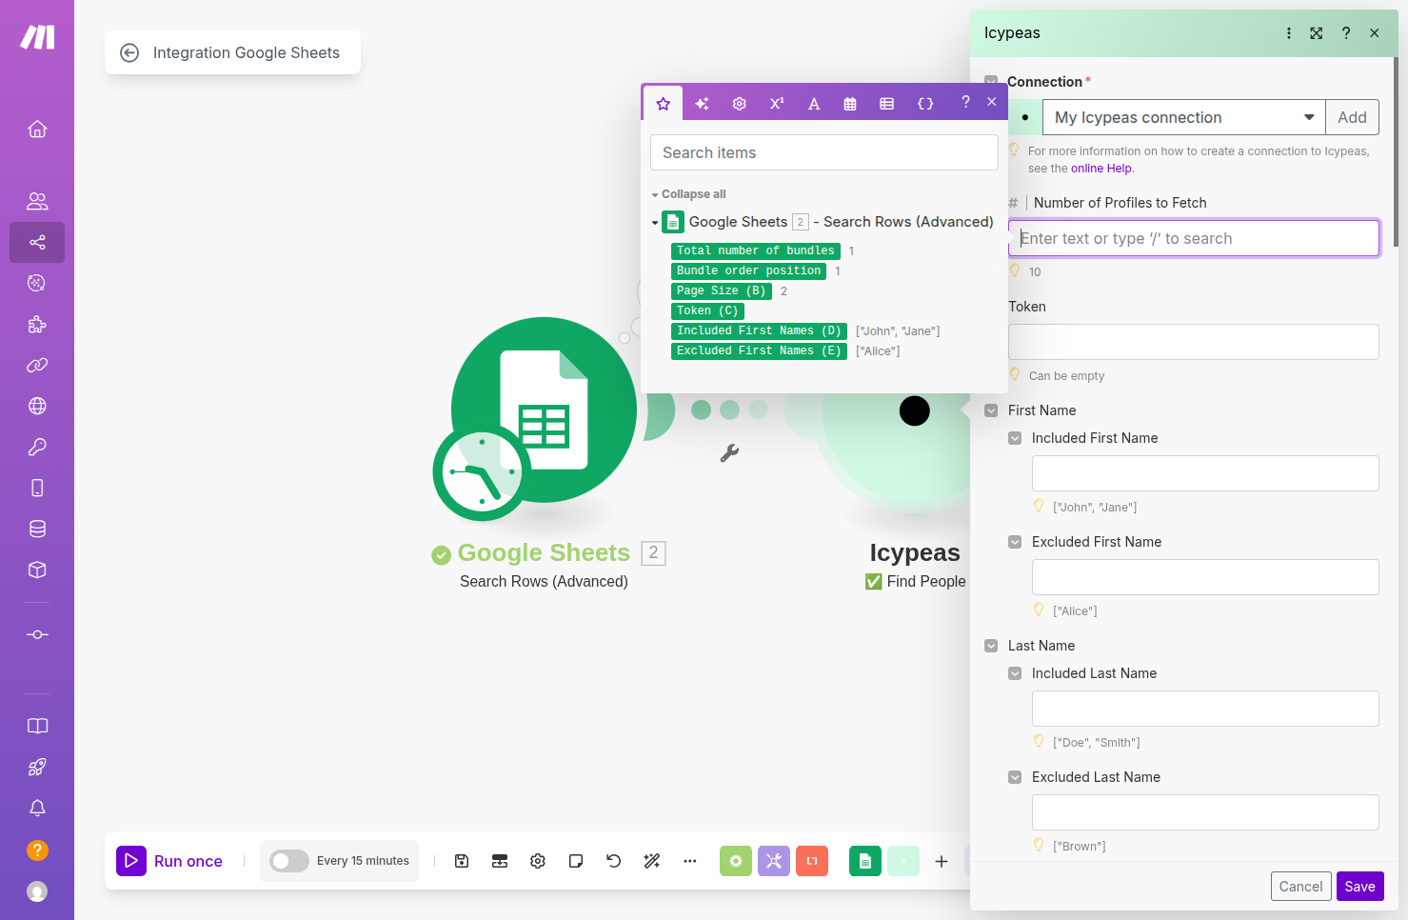Open the Team people icon in sidebar

click(37, 201)
